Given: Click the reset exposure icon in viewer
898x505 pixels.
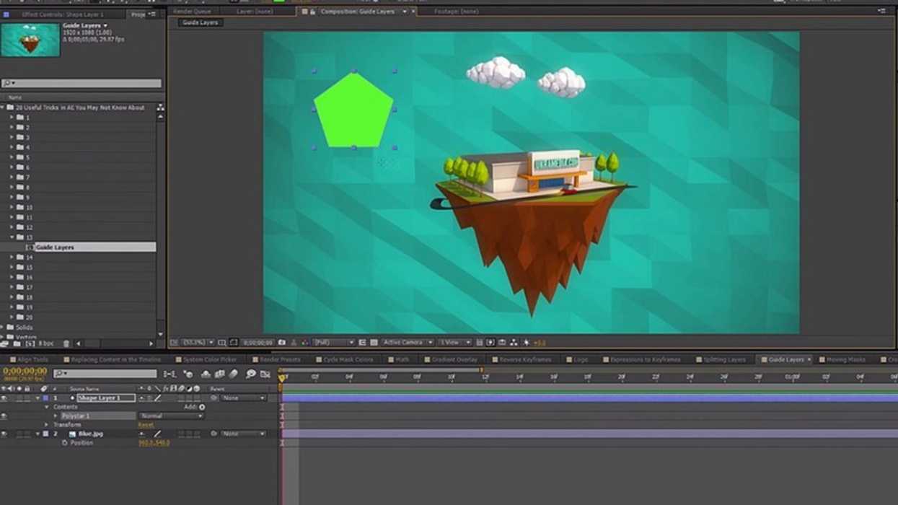Looking at the screenshot, I should coord(527,343).
